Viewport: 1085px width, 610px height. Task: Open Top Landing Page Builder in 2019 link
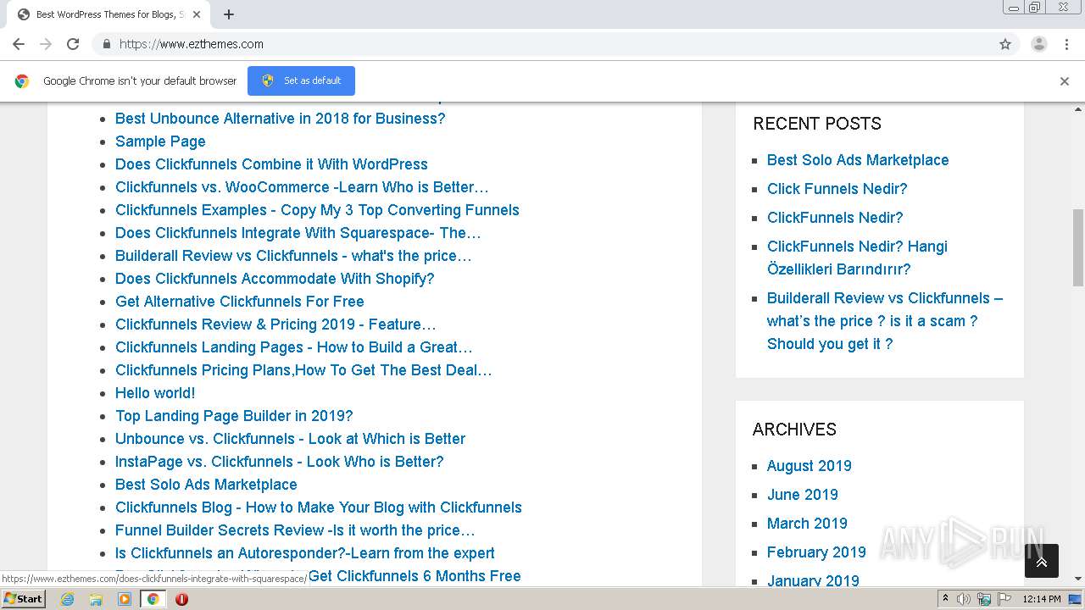(234, 416)
